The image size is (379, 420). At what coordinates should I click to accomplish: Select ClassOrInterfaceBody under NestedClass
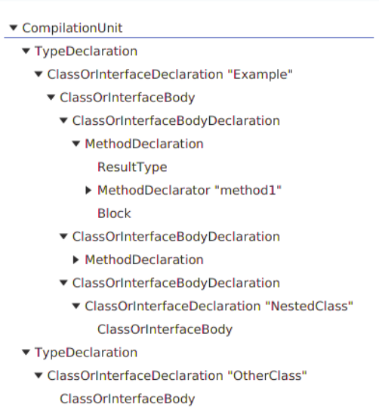point(165,329)
